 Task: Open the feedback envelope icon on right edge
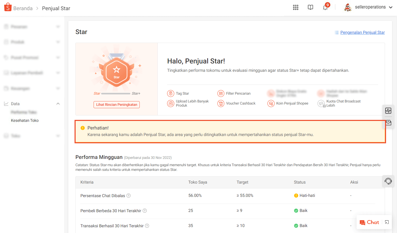[x=388, y=122]
